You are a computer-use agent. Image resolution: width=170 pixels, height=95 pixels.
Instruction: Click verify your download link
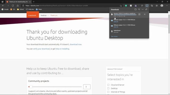41,49
